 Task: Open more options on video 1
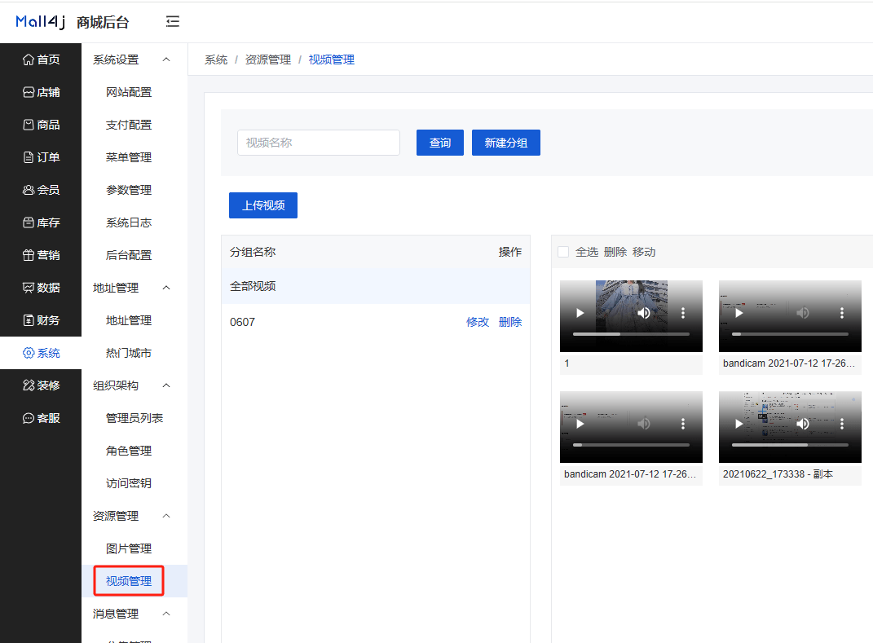point(683,313)
